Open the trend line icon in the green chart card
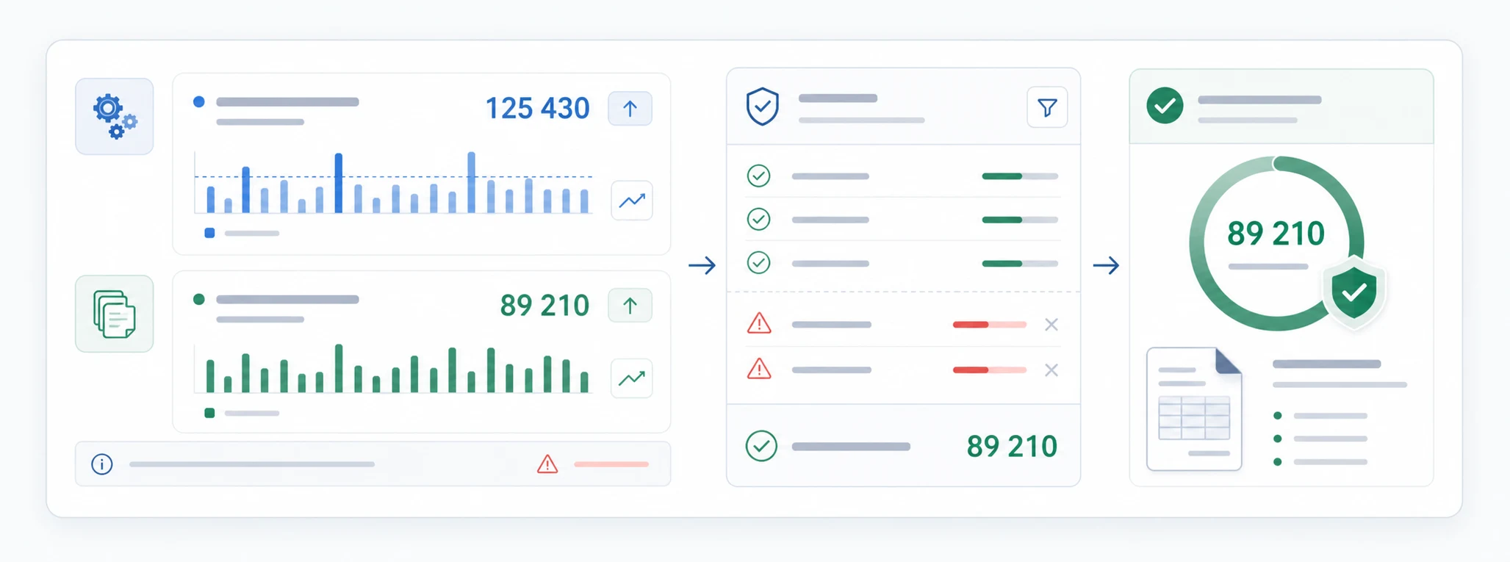1510x562 pixels. [632, 378]
